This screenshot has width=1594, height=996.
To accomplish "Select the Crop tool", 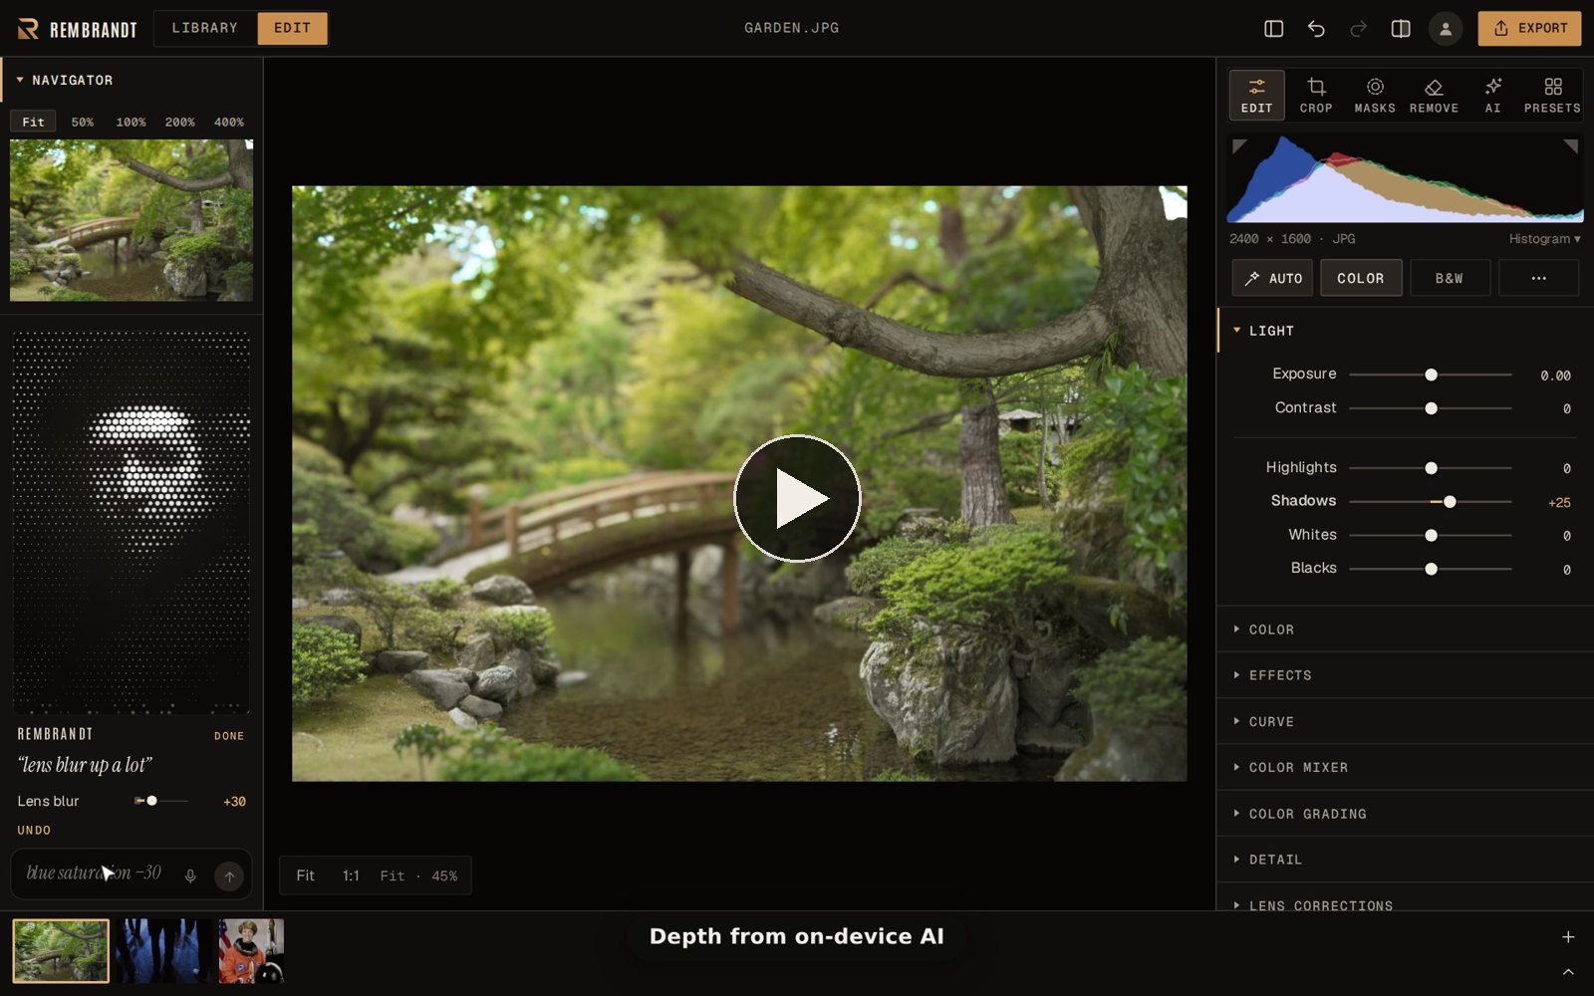I will click(x=1316, y=95).
